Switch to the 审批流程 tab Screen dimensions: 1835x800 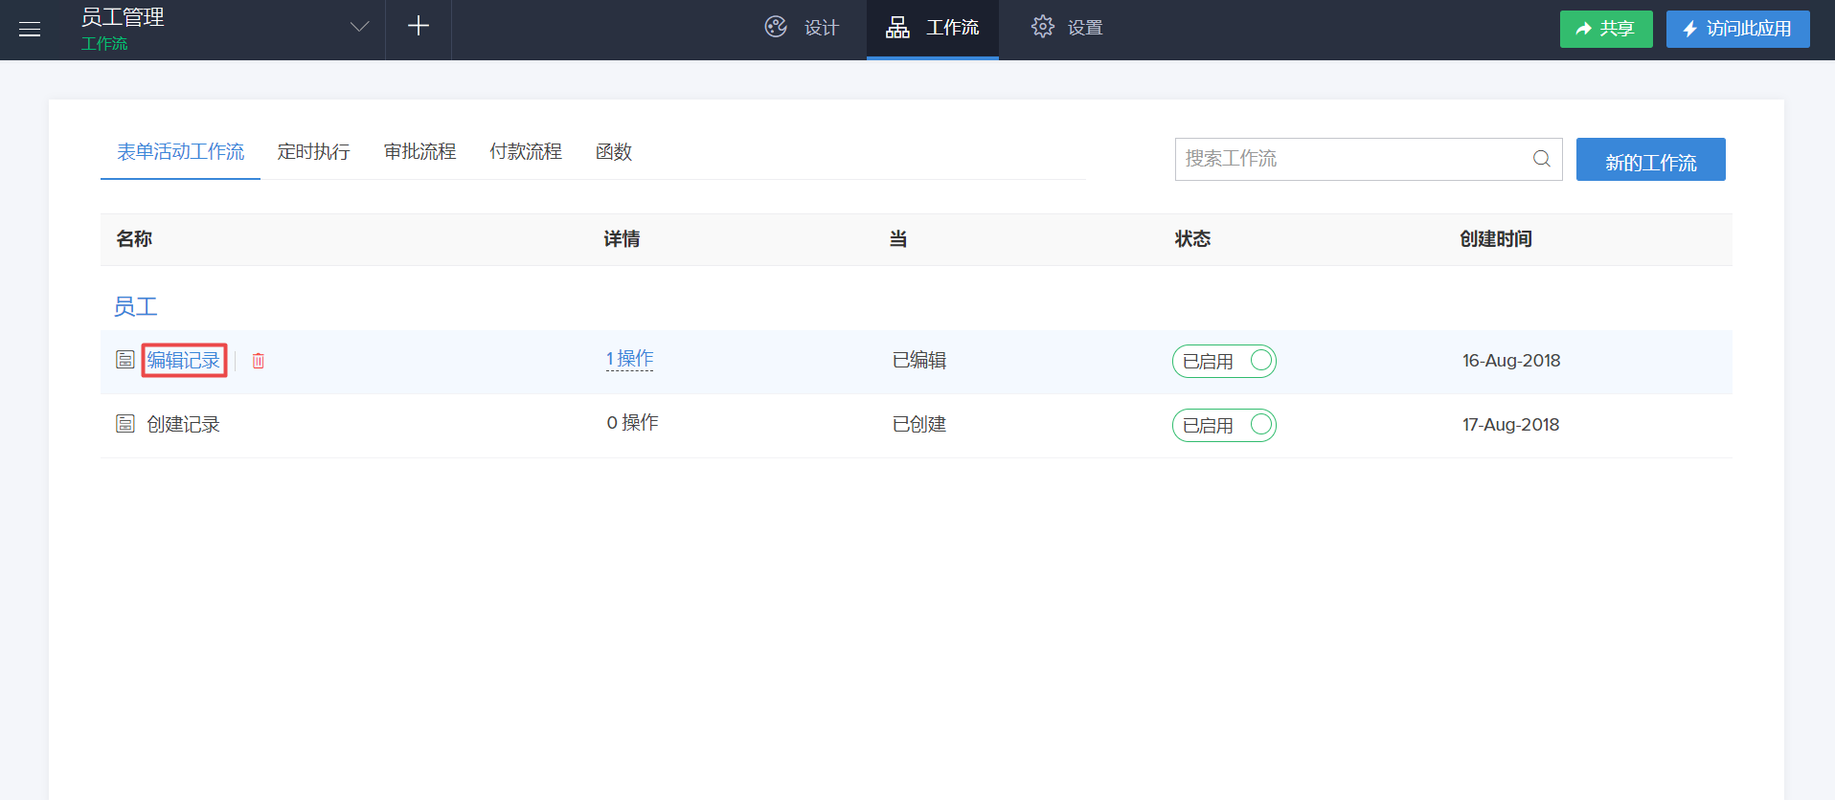click(419, 152)
